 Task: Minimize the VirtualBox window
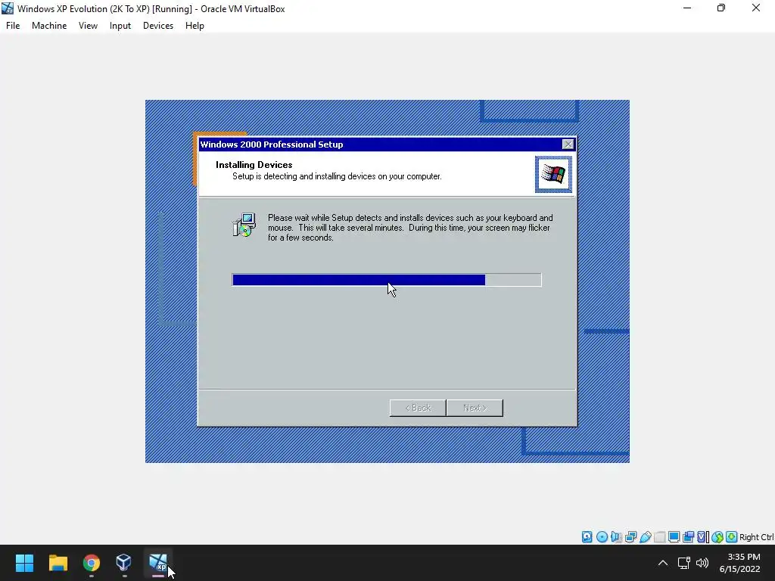coord(687,8)
